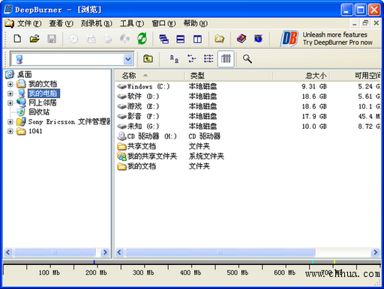Image resolution: width=384 pixels, height=289 pixels.
Task: Open the 文件(F) menu
Action: pyautogui.click(x=29, y=23)
